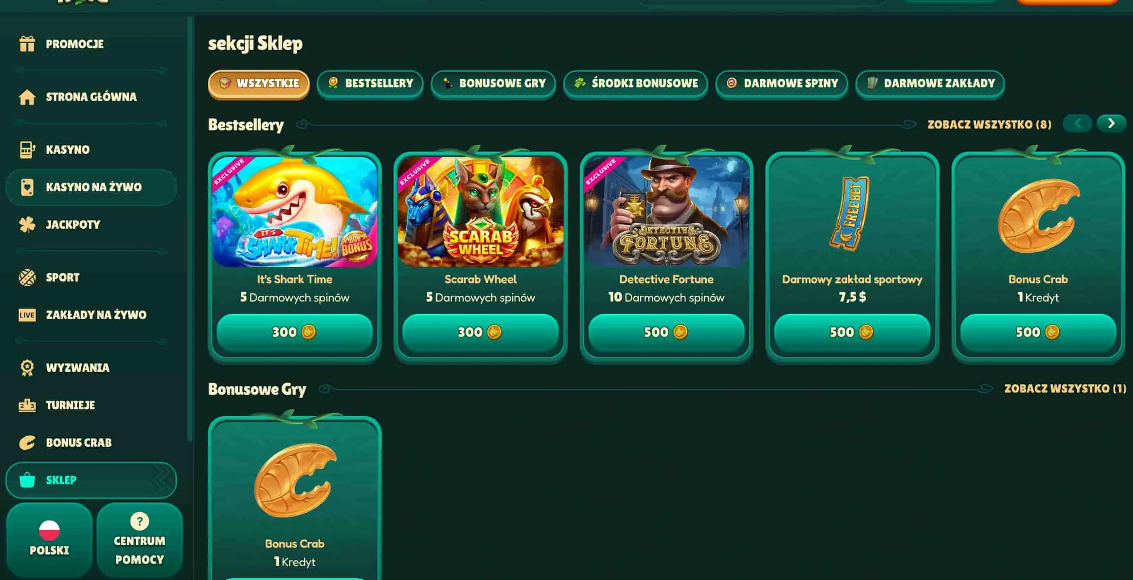The image size is (1133, 580).
Task: Open Sport via the ball icon
Action: pos(27,278)
